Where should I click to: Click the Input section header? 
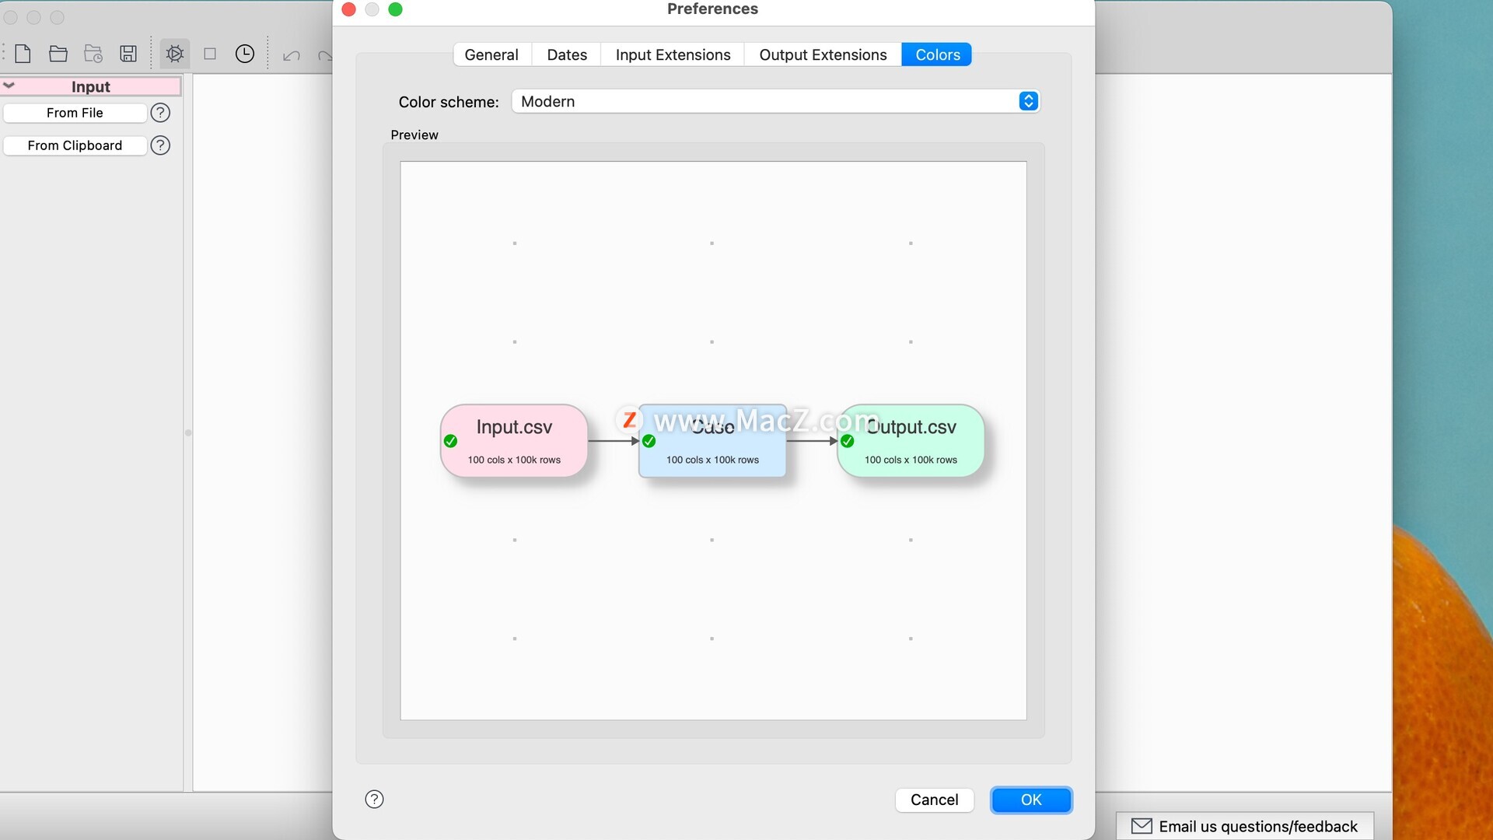coord(91,86)
